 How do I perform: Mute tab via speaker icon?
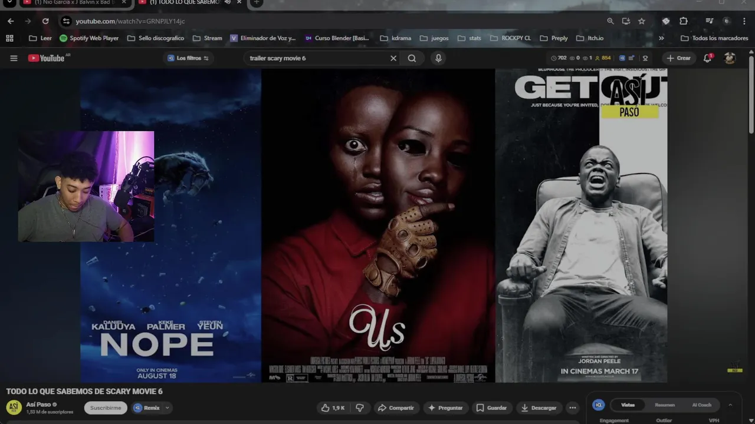228,3
